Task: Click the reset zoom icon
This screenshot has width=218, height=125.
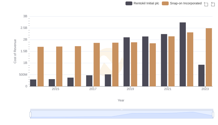Action: pos(213,4)
